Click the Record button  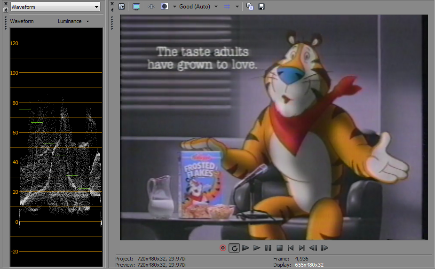[x=223, y=248]
